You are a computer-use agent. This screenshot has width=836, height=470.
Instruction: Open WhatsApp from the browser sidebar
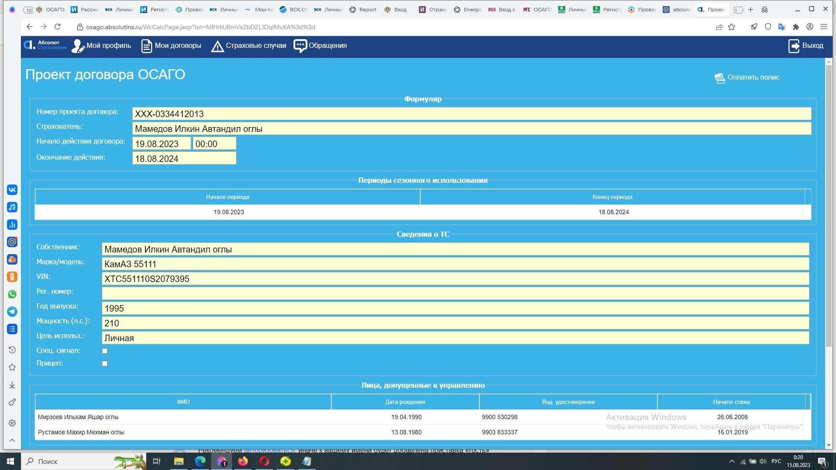click(x=12, y=294)
